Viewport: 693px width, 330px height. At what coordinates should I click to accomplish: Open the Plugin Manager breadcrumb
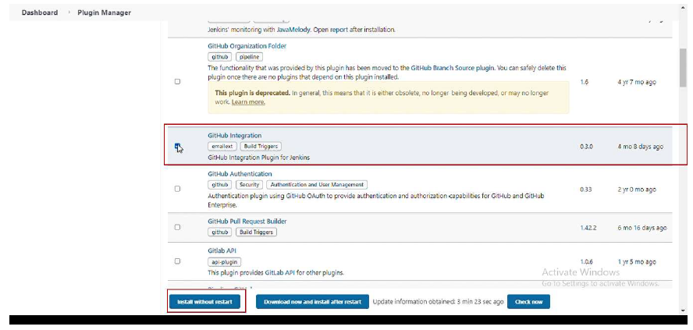click(105, 12)
